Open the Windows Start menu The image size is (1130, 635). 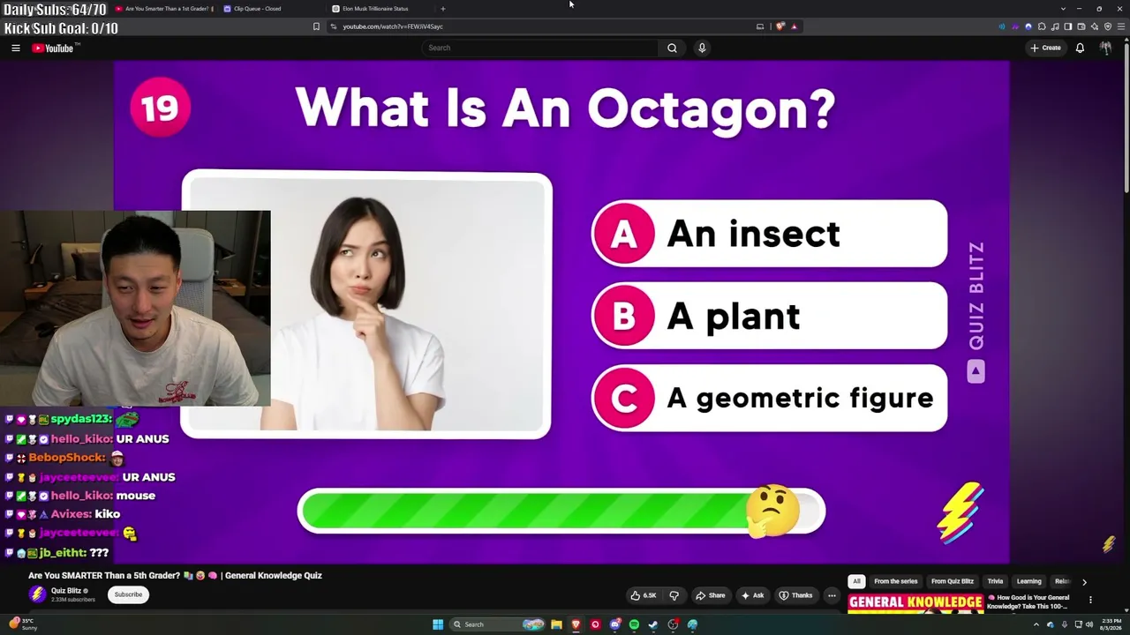438,624
